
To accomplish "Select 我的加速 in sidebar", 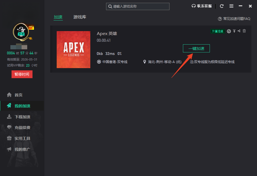I will coord(22,106).
